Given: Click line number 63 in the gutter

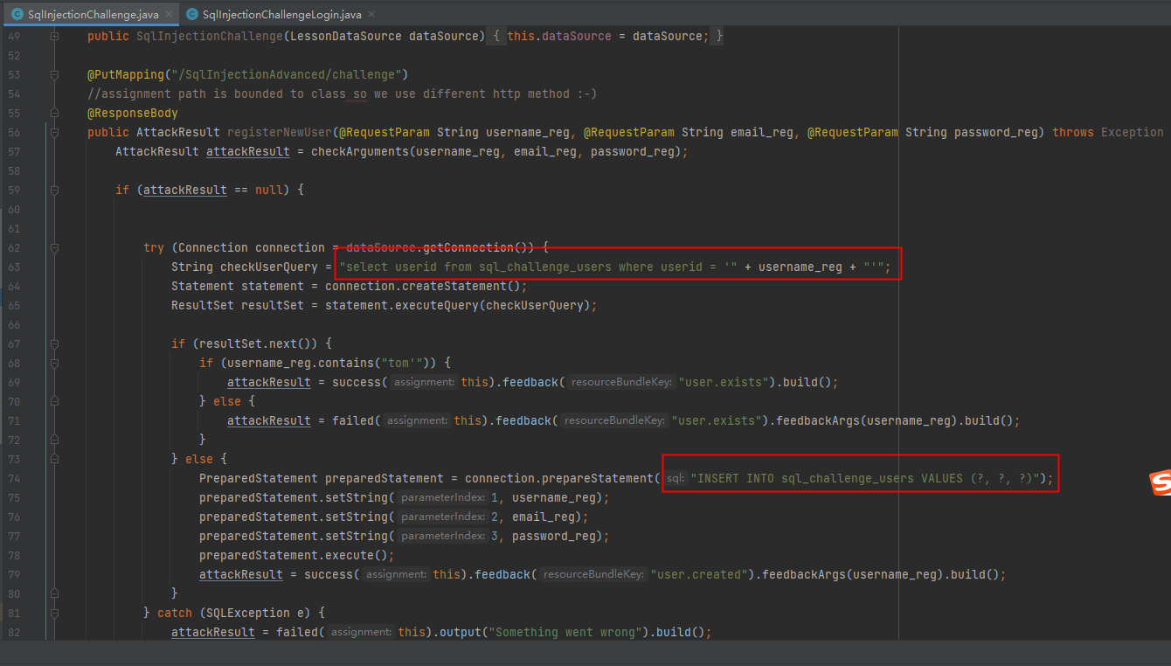Looking at the screenshot, I should pyautogui.click(x=13, y=267).
